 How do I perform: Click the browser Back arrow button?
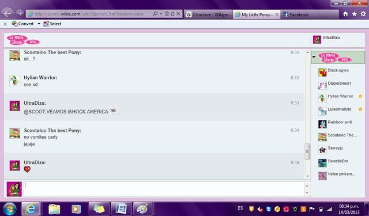pyautogui.click(x=7, y=14)
